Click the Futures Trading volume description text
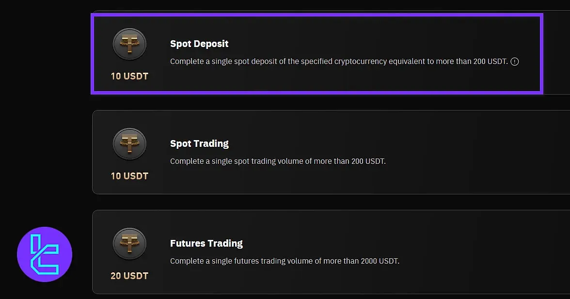 click(x=285, y=261)
